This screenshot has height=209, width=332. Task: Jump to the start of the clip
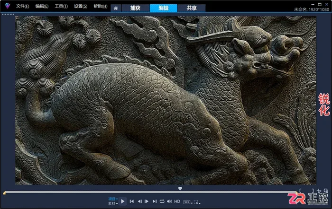(x=132, y=201)
